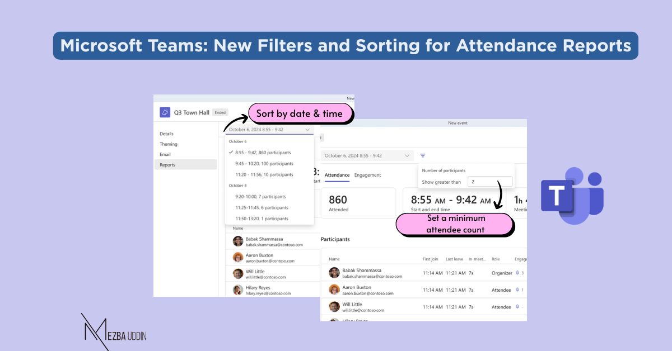The image size is (672, 351).
Task: Click Aaron Buxton's avatar in New event participants table
Action: point(334,290)
